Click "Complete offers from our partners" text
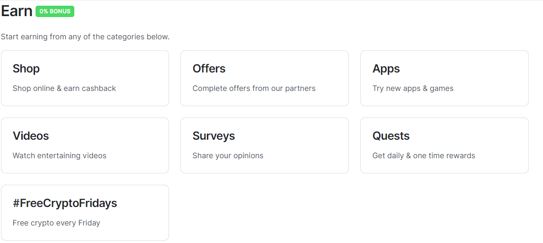The width and height of the screenshot is (543, 243). [254, 88]
